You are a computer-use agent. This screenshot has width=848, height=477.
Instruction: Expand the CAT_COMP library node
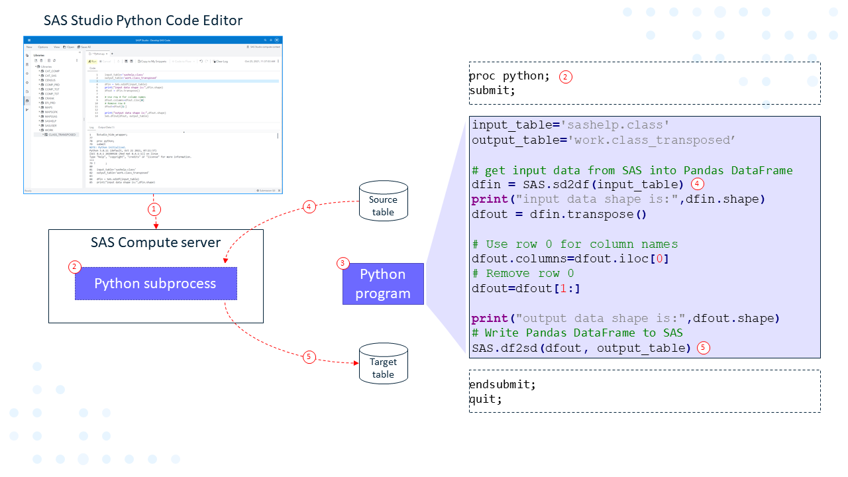(x=40, y=71)
